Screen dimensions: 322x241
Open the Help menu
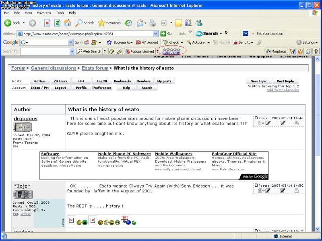(x=72, y=13)
